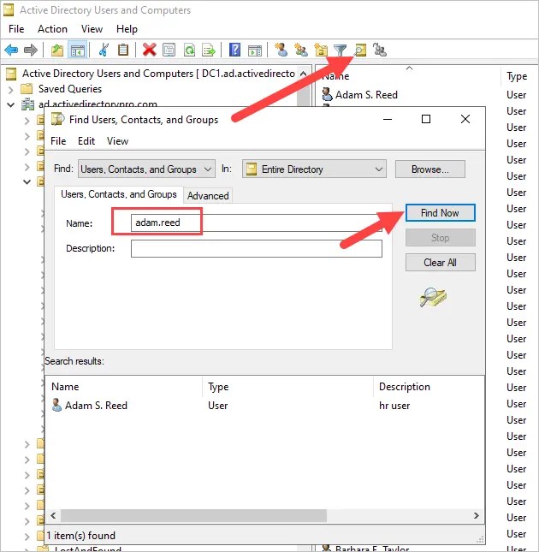Go up one level using folder-arrow icon

[x=57, y=50]
